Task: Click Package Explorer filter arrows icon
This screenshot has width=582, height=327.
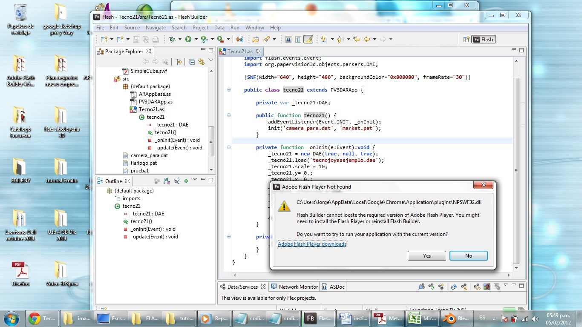Action: tap(179, 62)
